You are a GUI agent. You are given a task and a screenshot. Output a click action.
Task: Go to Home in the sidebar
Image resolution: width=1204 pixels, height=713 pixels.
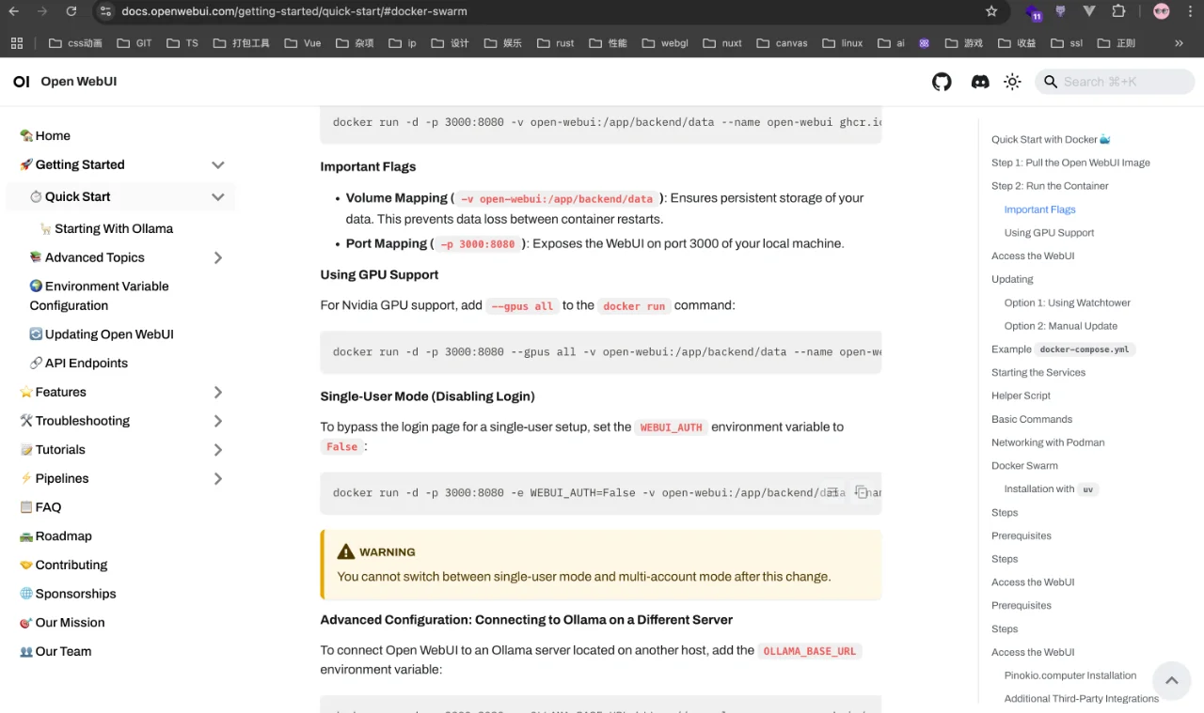coord(45,135)
